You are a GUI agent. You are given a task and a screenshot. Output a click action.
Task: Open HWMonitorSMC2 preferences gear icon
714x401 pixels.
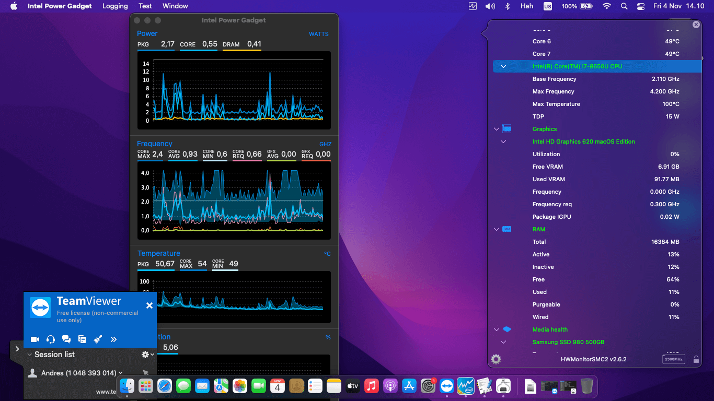click(495, 359)
